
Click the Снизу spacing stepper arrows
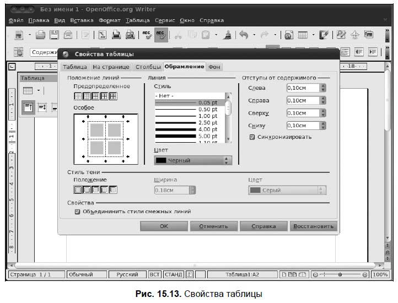pyautogui.click(x=323, y=126)
